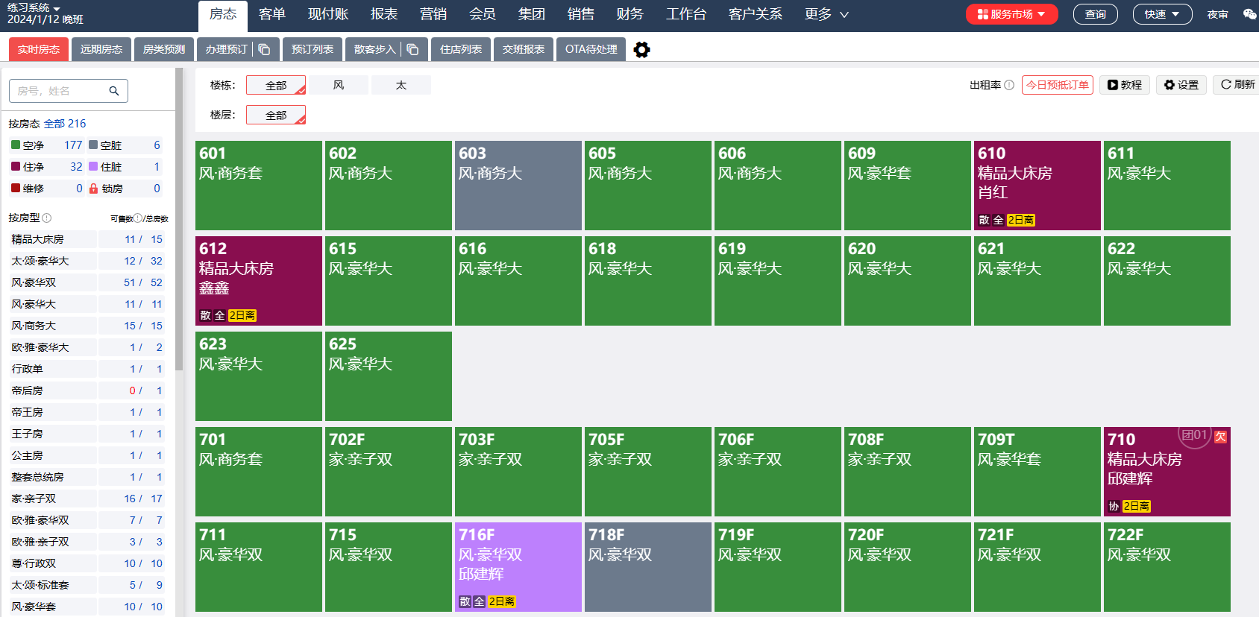Click the 办理预订 button
The image size is (1259, 617).
pyautogui.click(x=226, y=49)
